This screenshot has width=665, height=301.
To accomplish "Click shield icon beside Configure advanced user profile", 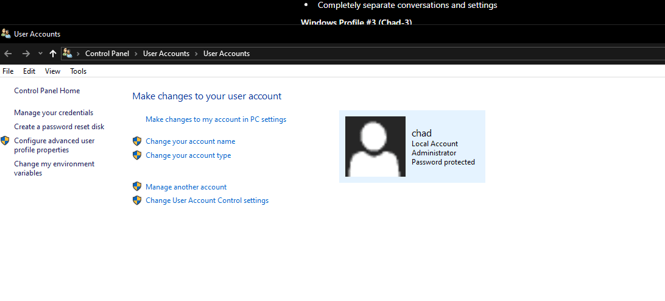I will tap(5, 141).
